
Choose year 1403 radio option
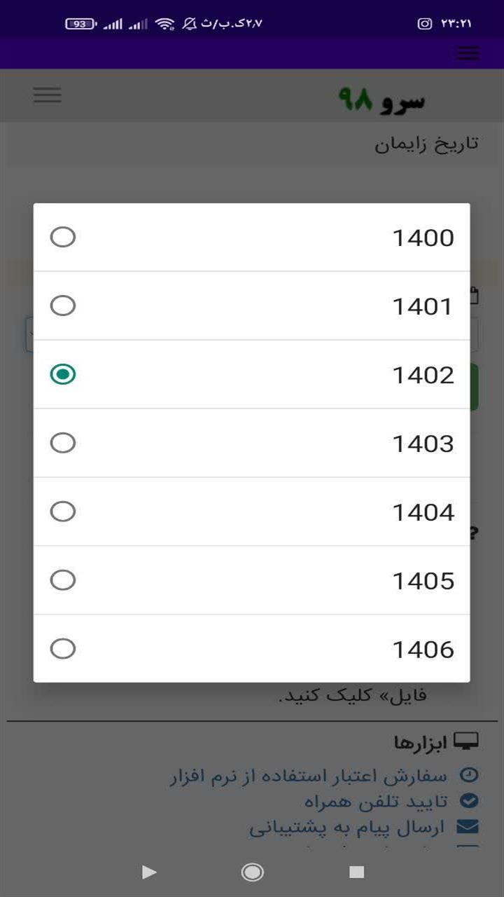pyautogui.click(x=63, y=443)
